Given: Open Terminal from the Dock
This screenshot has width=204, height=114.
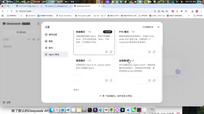Looking at the screenshot, I should point(90,110).
